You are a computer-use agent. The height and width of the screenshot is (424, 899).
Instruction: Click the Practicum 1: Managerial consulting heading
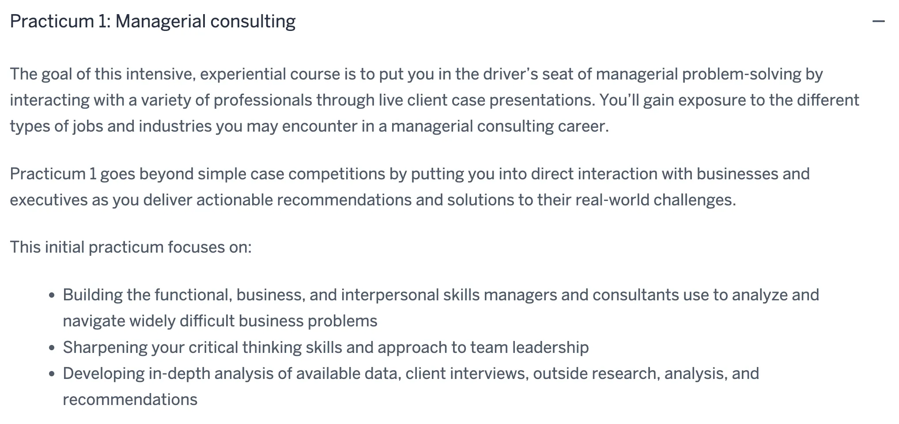152,21
